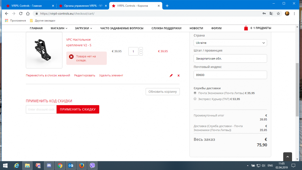Click Удалить элемент link
The image size is (302, 170).
point(111,75)
